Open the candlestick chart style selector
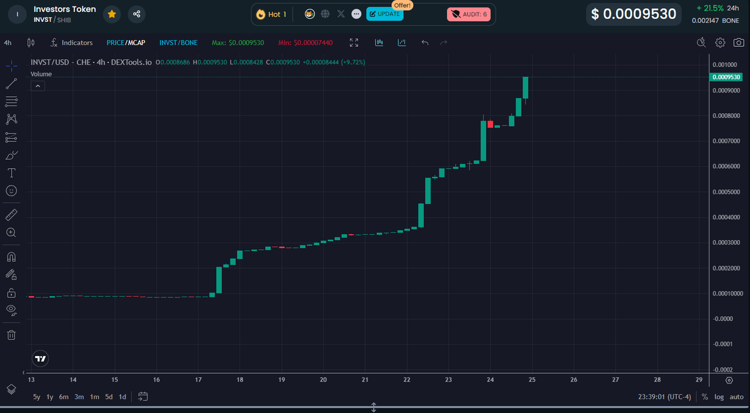 31,42
